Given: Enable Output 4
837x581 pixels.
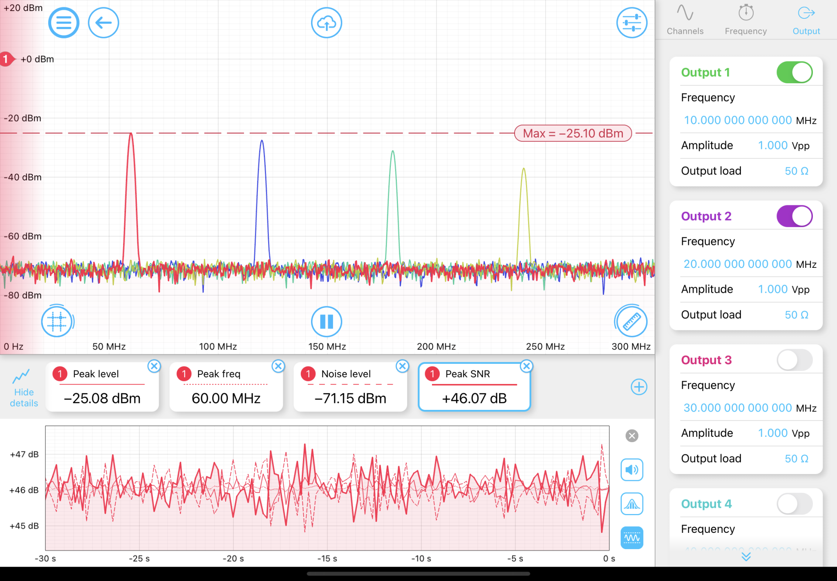Looking at the screenshot, I should click(x=794, y=503).
